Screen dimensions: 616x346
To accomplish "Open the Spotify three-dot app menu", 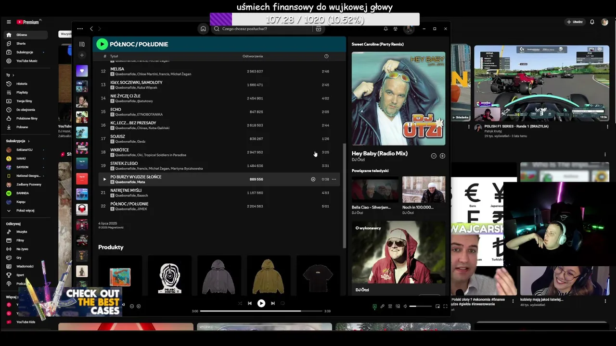I will click(x=80, y=29).
